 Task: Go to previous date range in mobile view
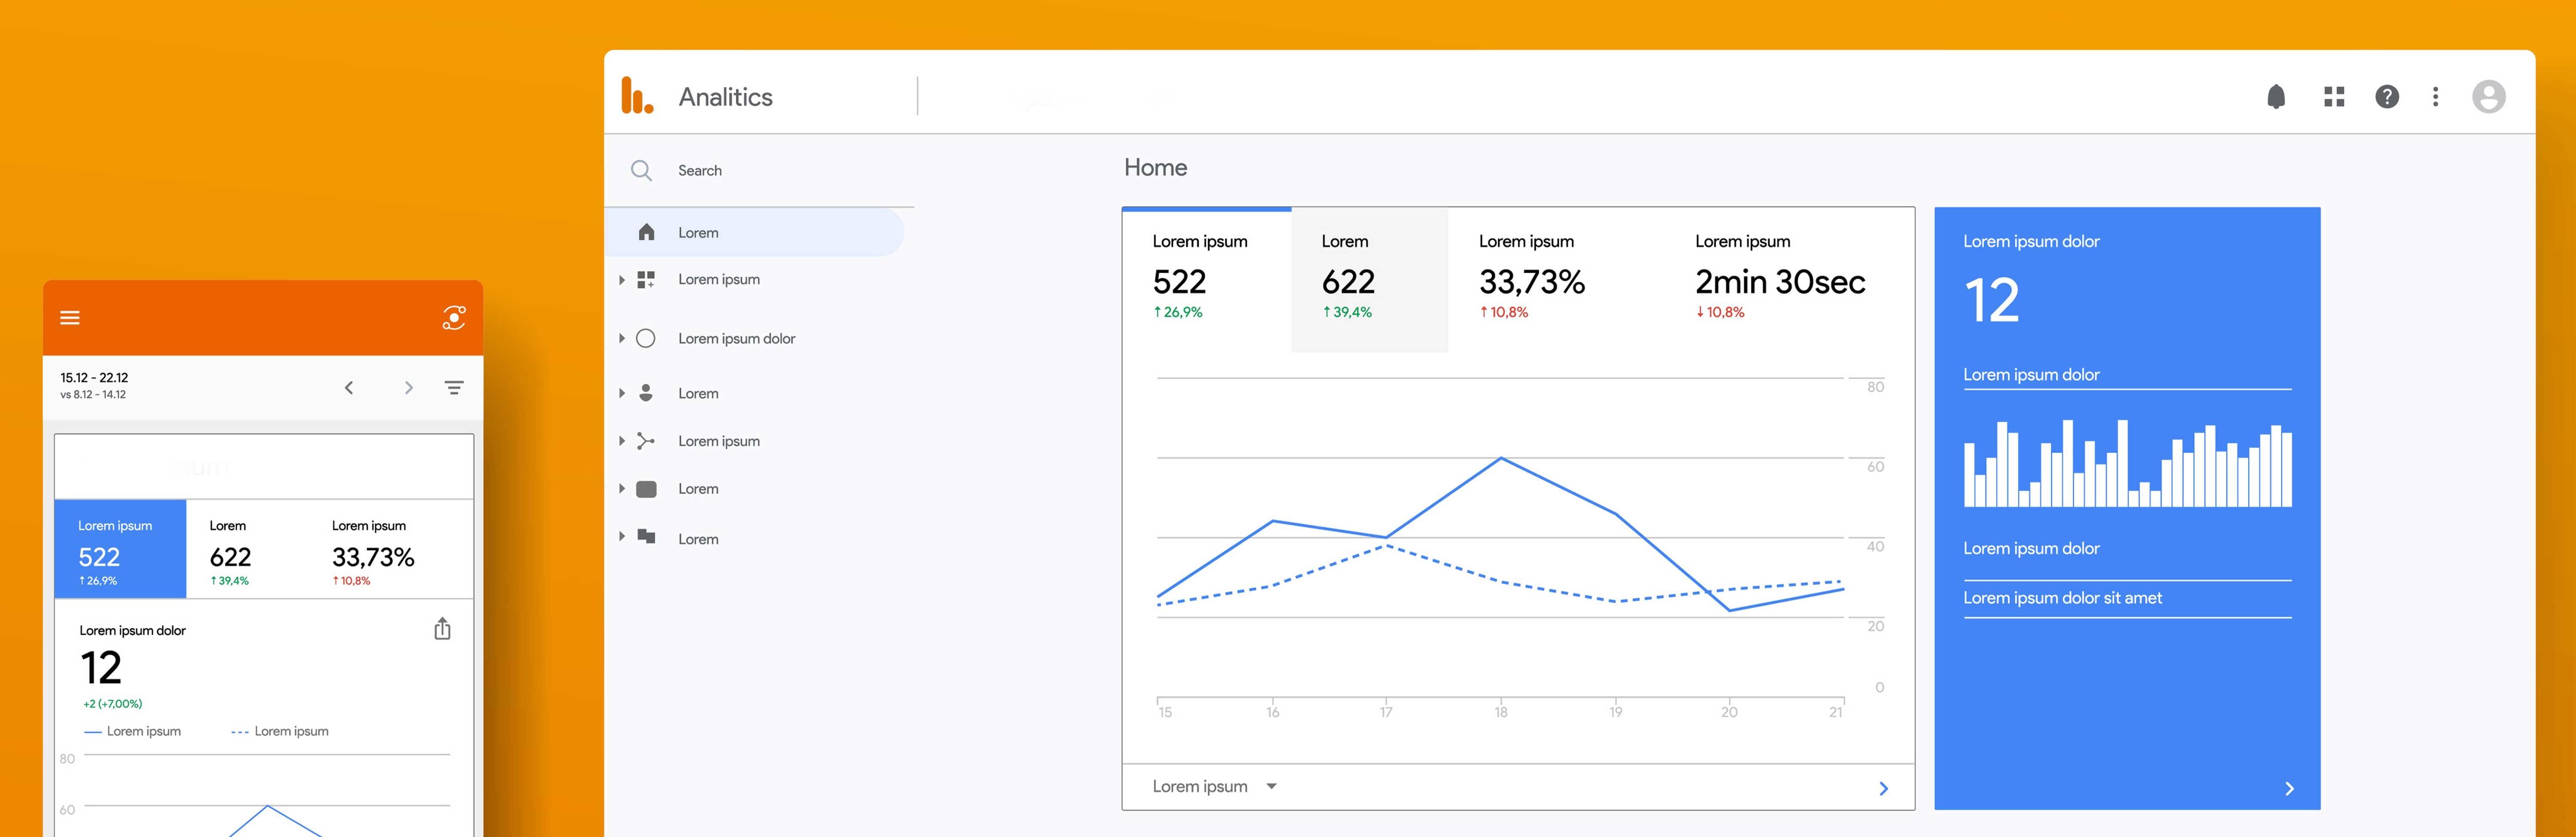click(x=349, y=387)
